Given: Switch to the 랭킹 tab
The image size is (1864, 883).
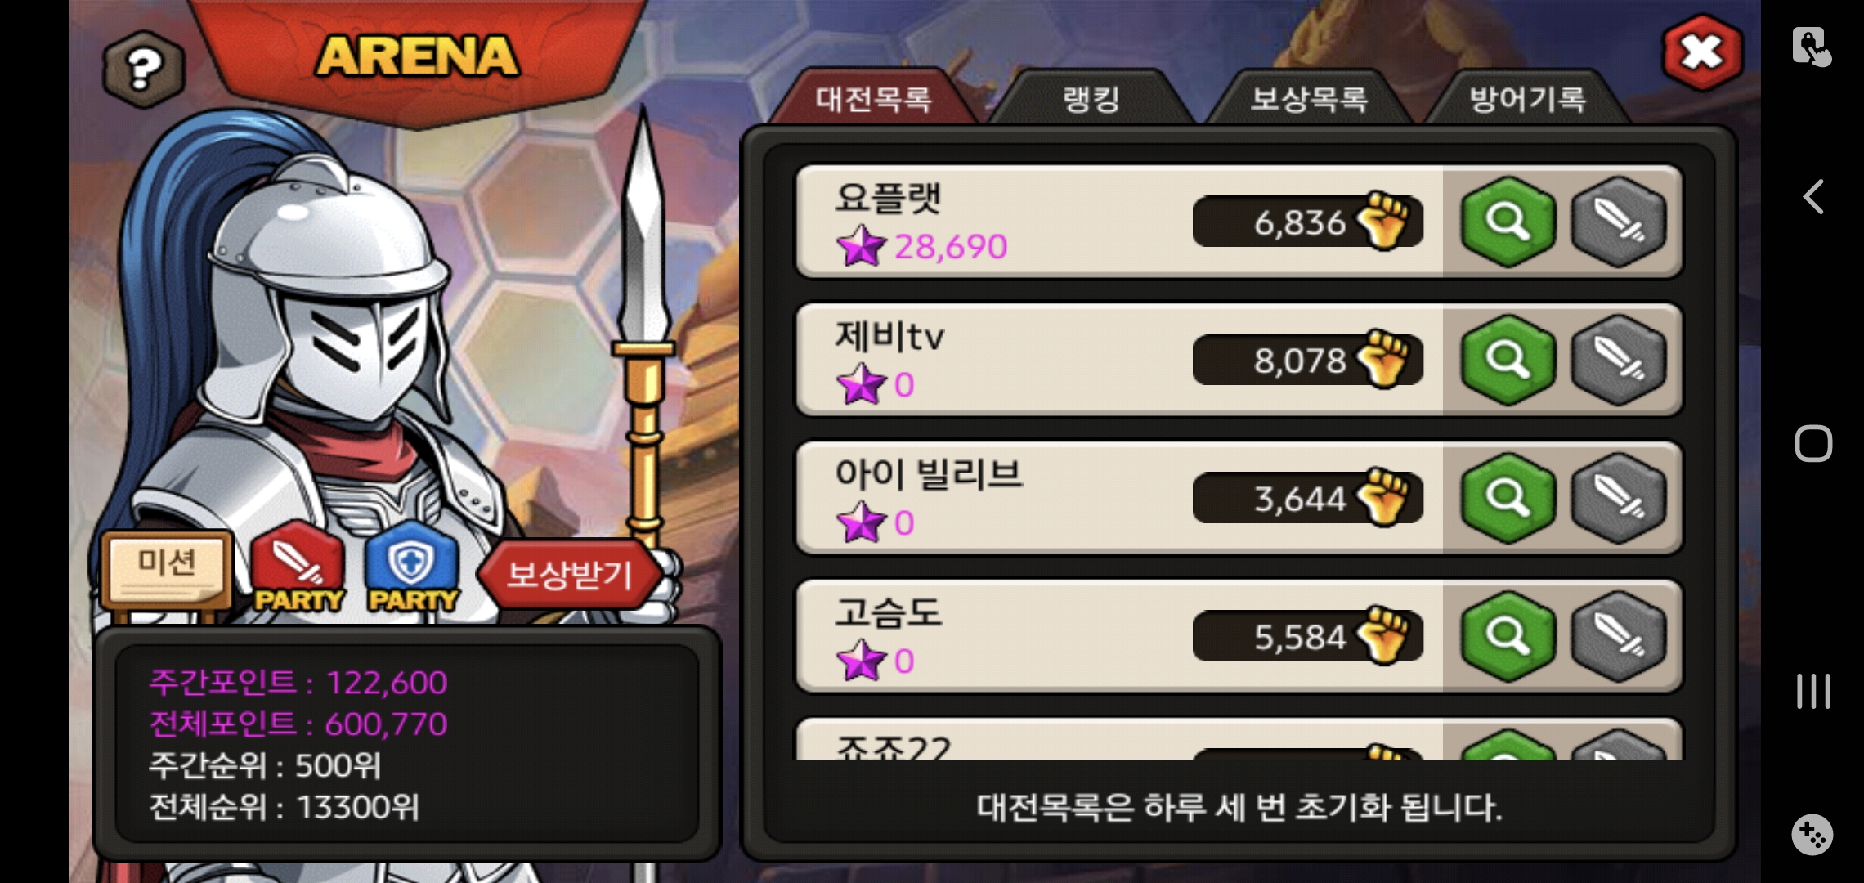Looking at the screenshot, I should (x=1091, y=98).
